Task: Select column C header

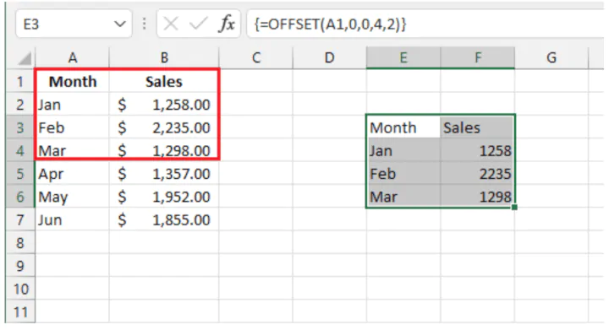Action: (256, 57)
